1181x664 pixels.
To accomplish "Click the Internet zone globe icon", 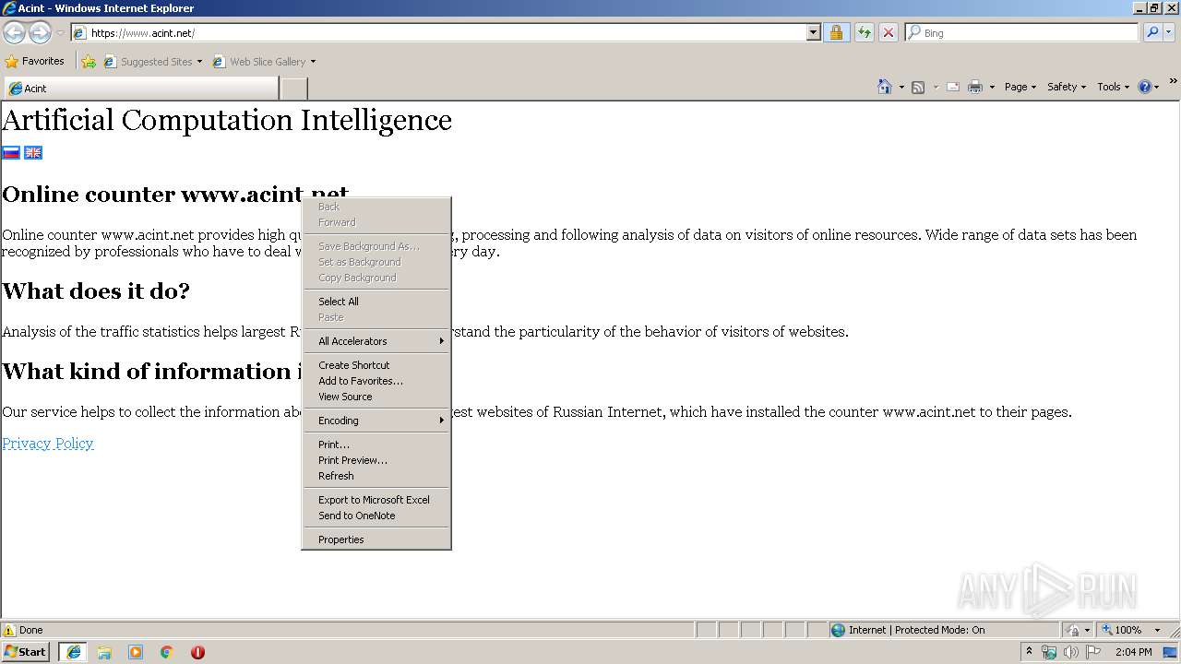I will (838, 630).
